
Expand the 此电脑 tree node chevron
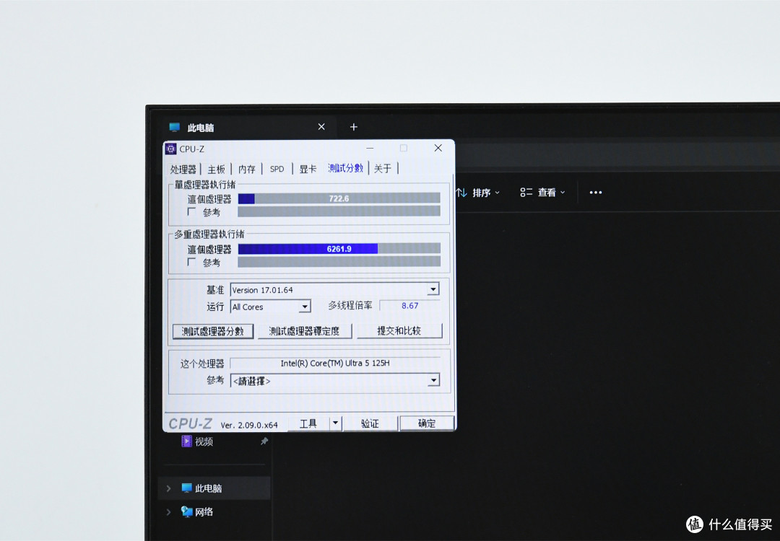(x=168, y=488)
